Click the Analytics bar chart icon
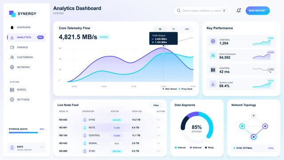284x160 pixels. point(12,37)
